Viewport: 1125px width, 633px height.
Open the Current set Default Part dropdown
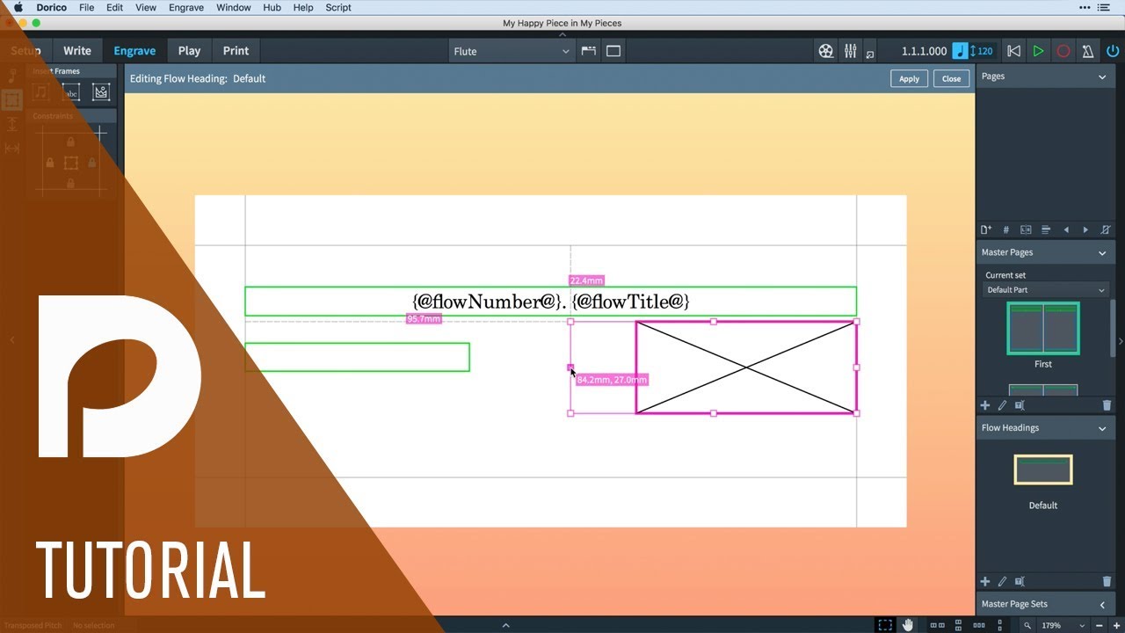pyautogui.click(x=1046, y=290)
